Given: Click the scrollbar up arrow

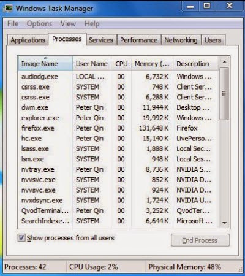Looking at the screenshot, I should 224,62.
